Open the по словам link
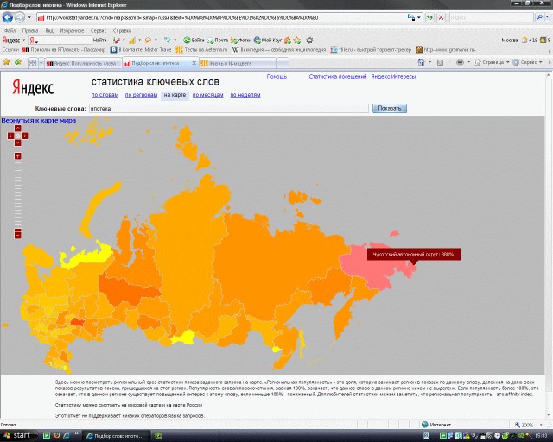Screen dimensions: 553x442 [105, 95]
